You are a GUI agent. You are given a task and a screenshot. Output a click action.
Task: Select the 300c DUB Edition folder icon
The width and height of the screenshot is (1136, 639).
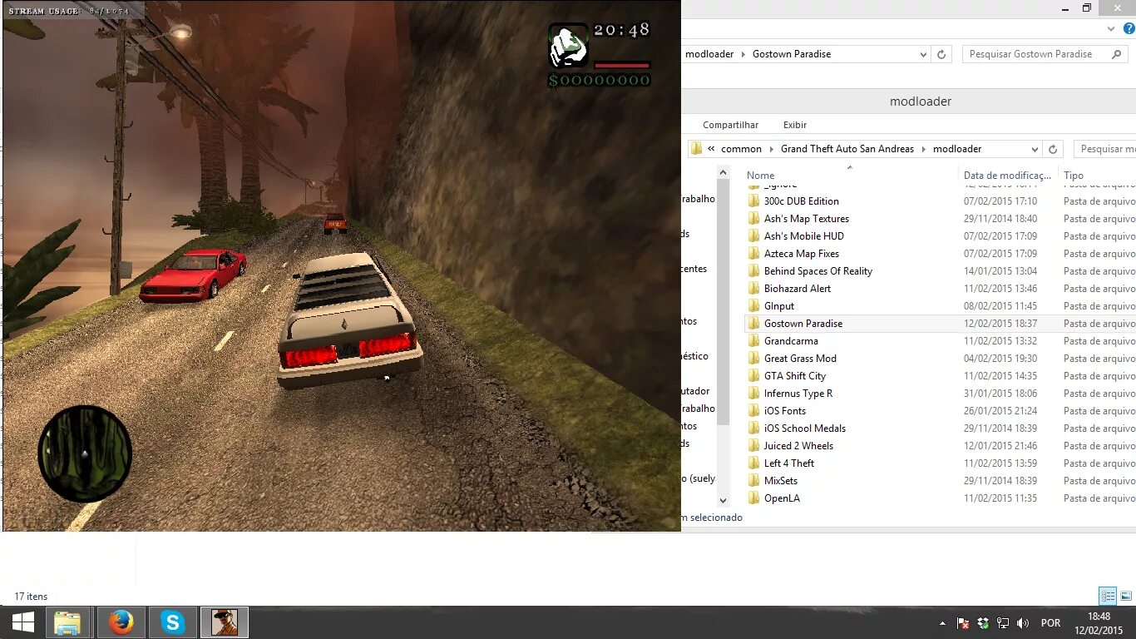coord(753,201)
